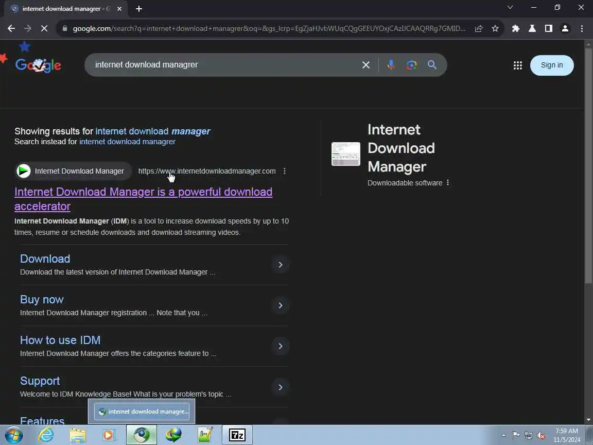Viewport: 593px width, 445px height.
Task: Go back to the previous page
Action: coord(11,28)
